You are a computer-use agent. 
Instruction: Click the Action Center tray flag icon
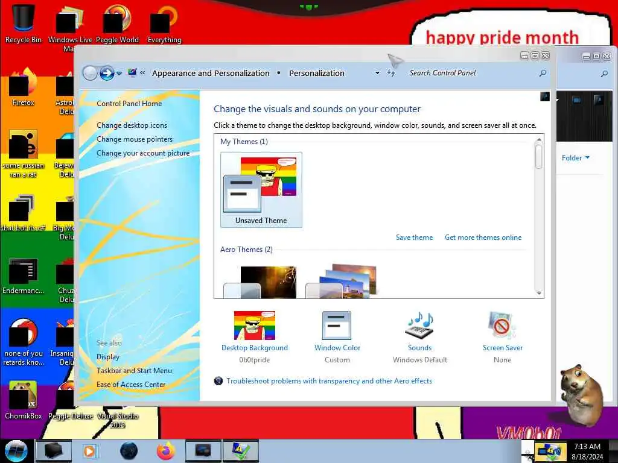[x=550, y=451]
